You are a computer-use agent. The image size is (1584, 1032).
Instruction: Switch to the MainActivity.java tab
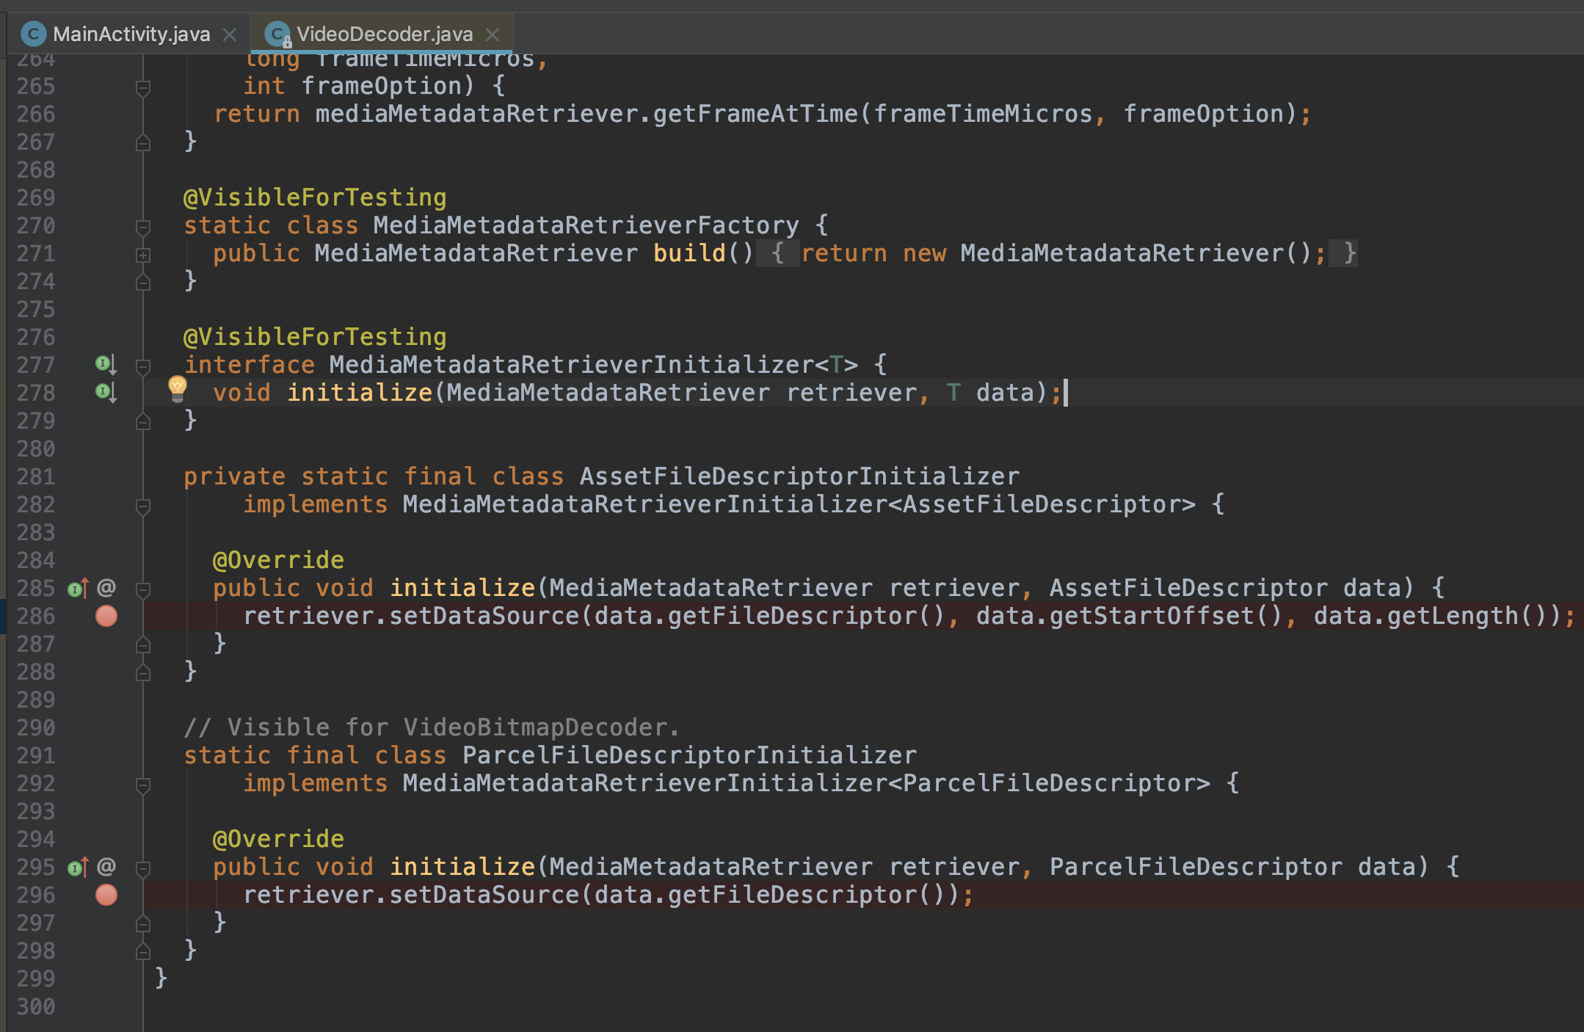pos(131,34)
